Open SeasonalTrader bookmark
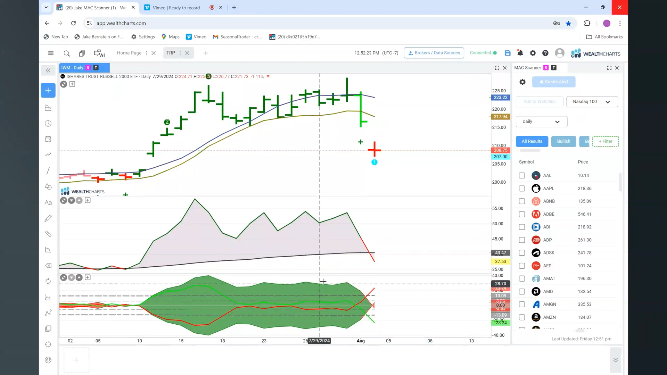This screenshot has height=375, width=667. (237, 37)
